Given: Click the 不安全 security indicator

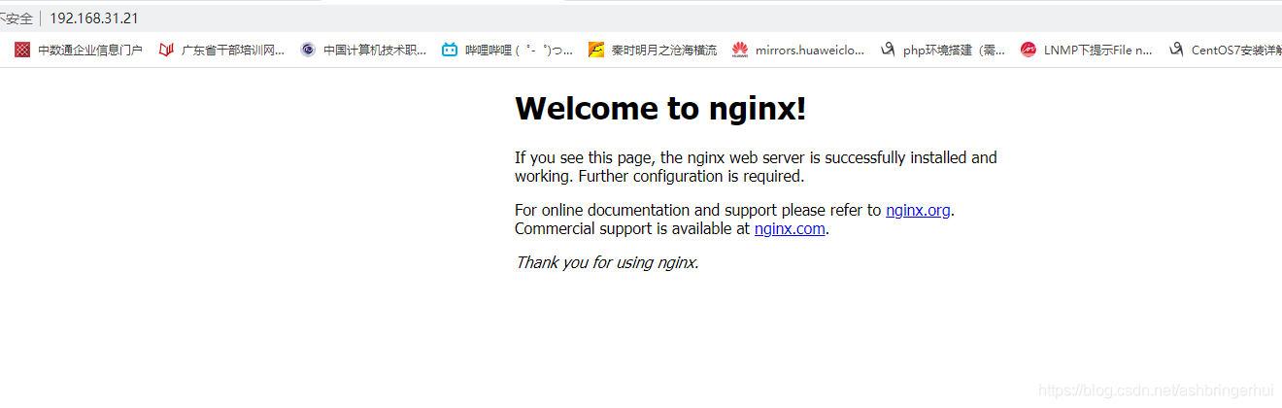Looking at the screenshot, I should (17, 18).
